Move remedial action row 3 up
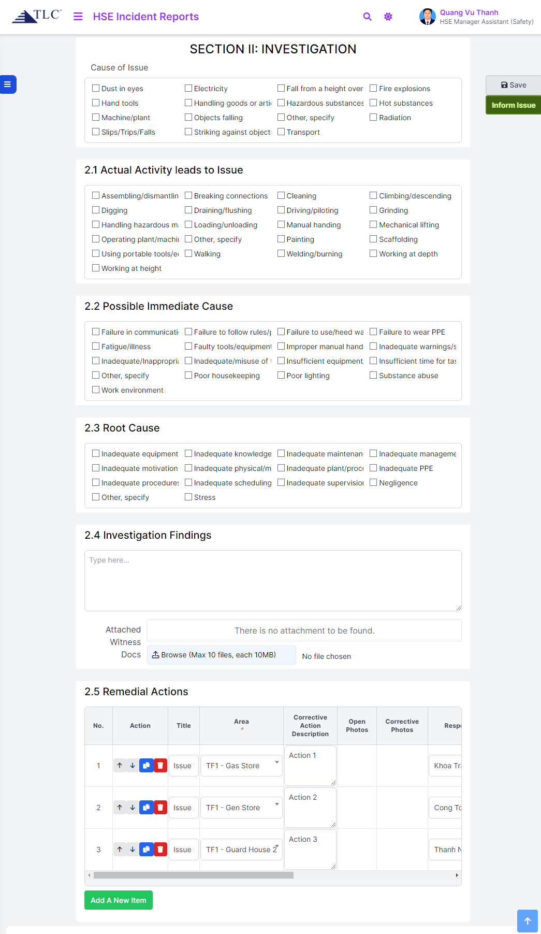The height and width of the screenshot is (934, 541). tap(120, 850)
